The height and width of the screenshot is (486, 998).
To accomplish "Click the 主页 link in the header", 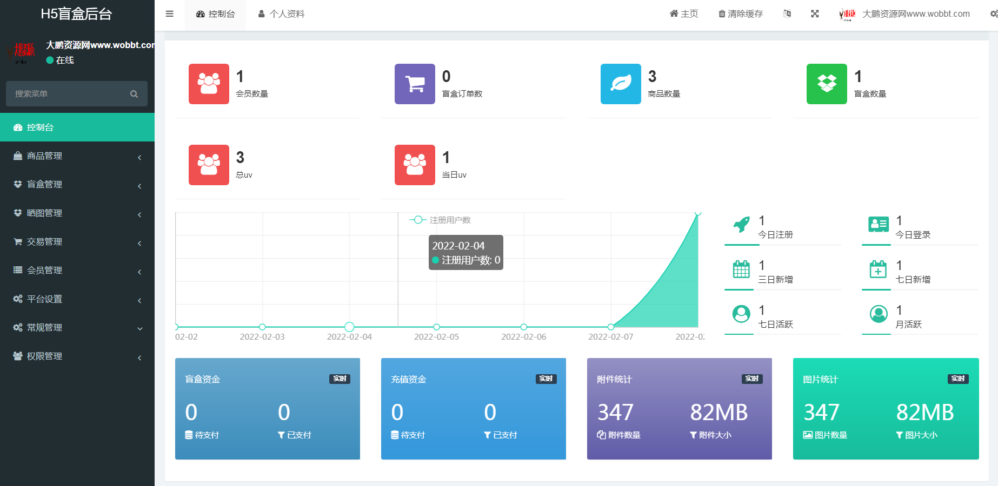I will (684, 14).
